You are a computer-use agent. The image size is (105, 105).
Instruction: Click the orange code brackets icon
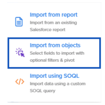pos(20,81)
